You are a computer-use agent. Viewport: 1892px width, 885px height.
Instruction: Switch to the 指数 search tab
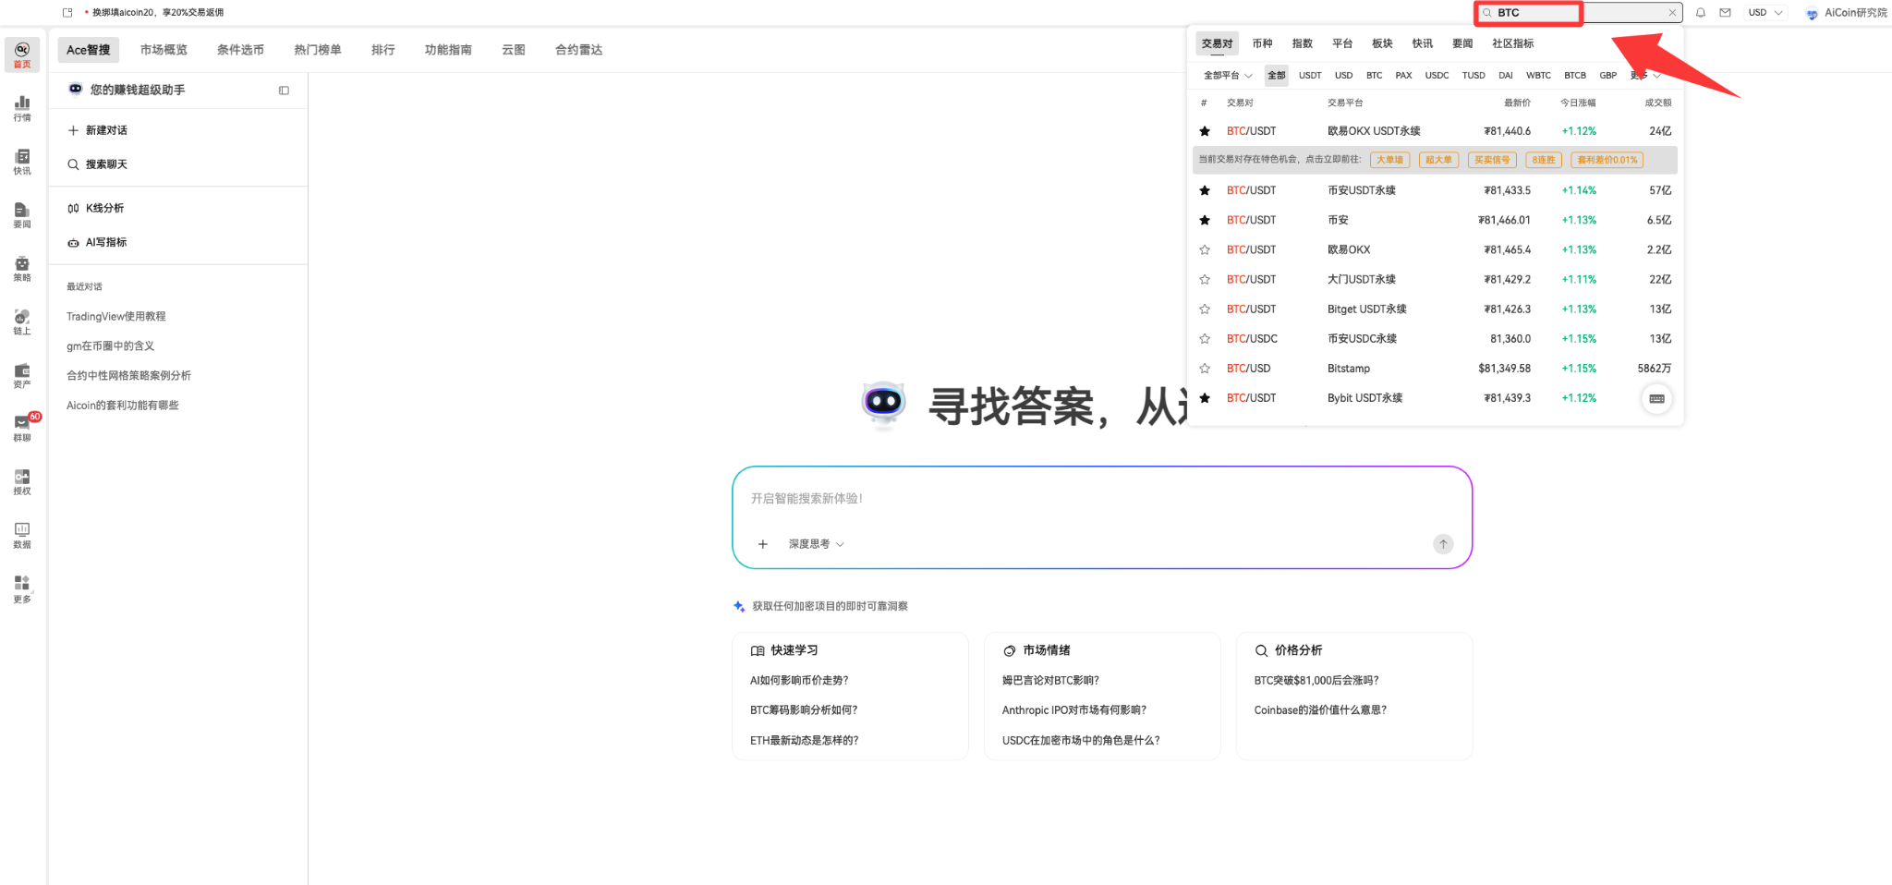pos(1303,43)
